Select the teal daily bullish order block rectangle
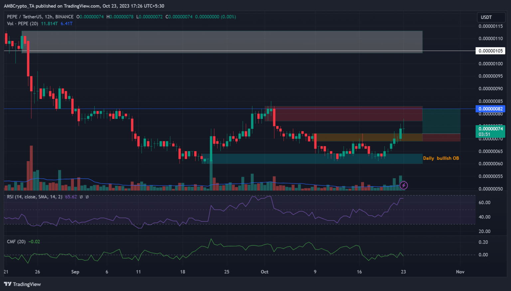 (x=313, y=159)
